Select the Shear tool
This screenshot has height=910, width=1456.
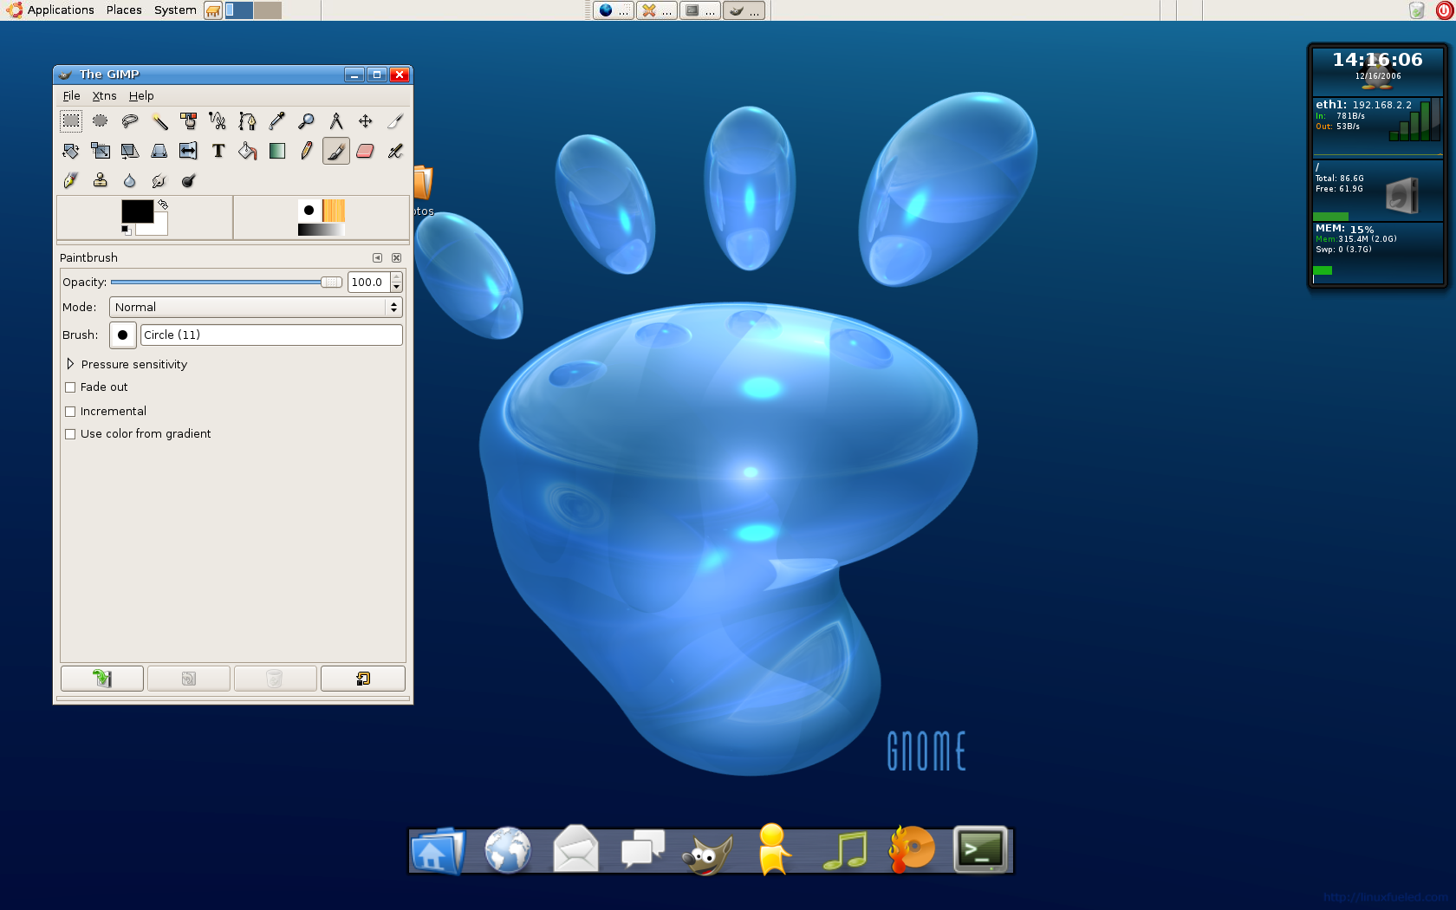[x=130, y=151]
